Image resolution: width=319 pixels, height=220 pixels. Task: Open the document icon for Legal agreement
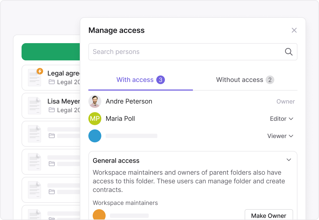click(34, 77)
